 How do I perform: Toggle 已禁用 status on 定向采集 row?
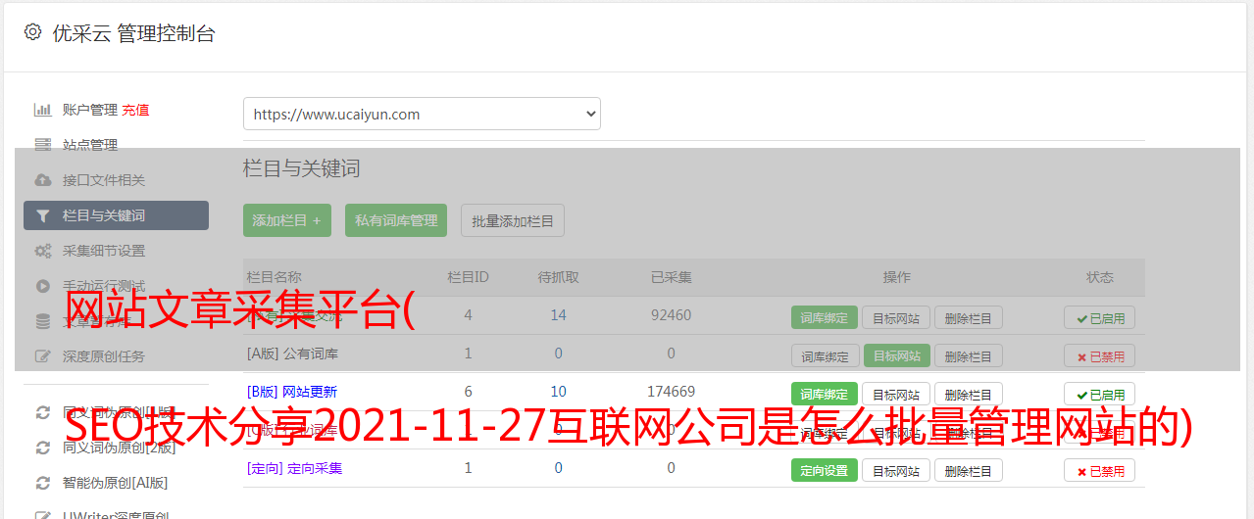(x=1099, y=471)
